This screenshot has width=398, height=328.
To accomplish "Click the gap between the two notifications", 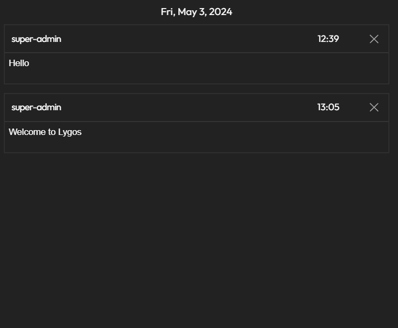I will coord(197,89).
